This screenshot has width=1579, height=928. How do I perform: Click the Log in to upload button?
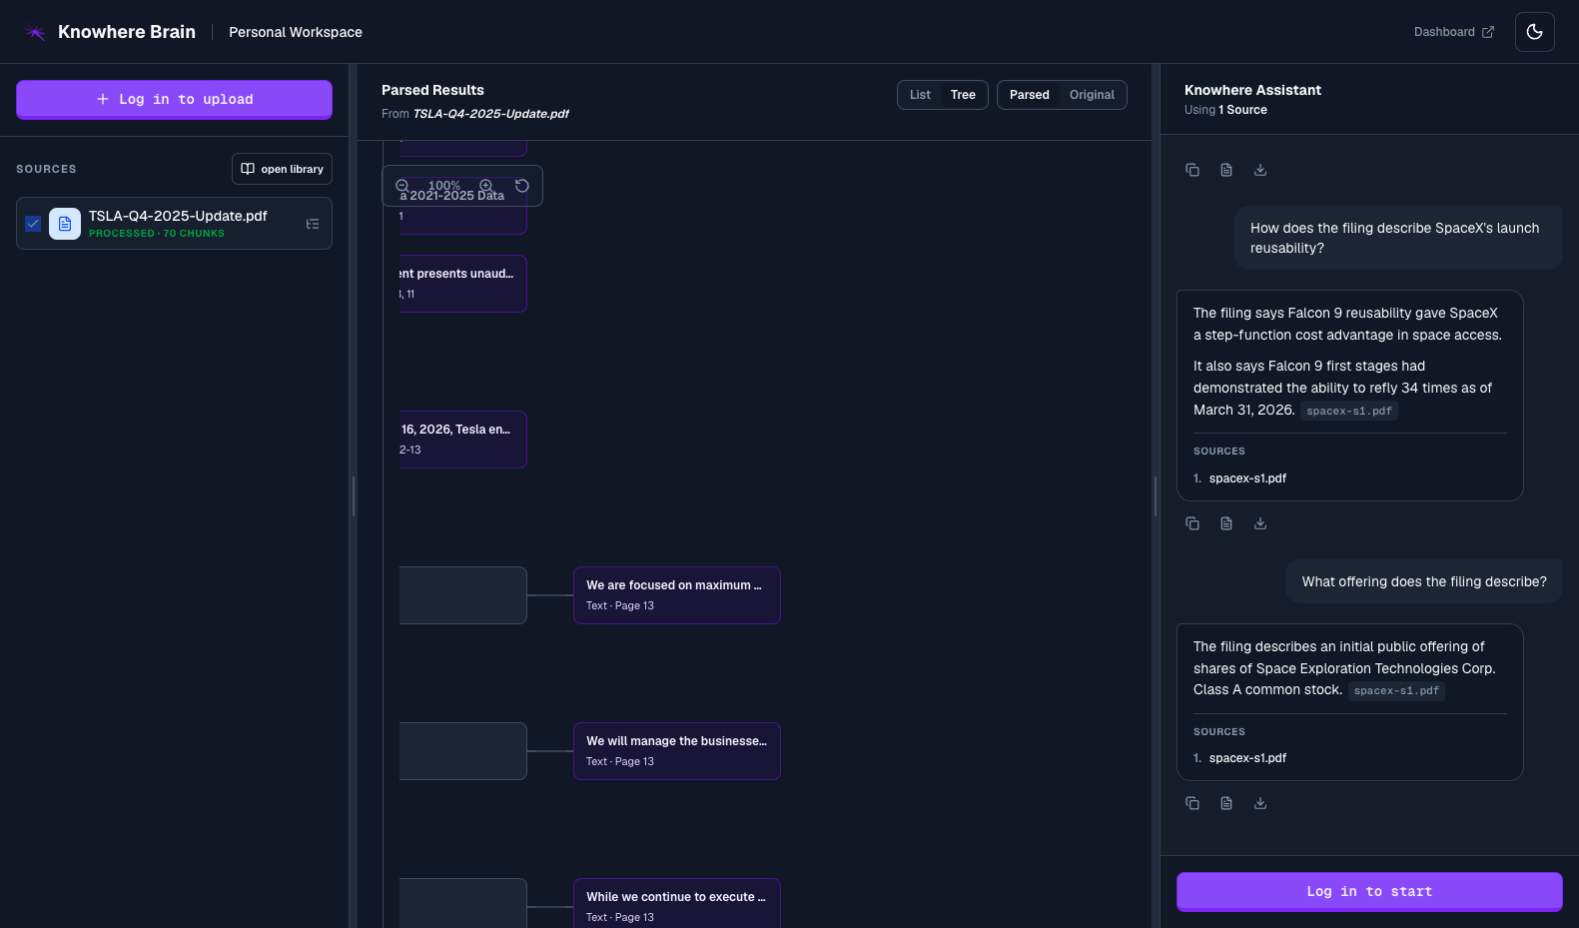(174, 99)
